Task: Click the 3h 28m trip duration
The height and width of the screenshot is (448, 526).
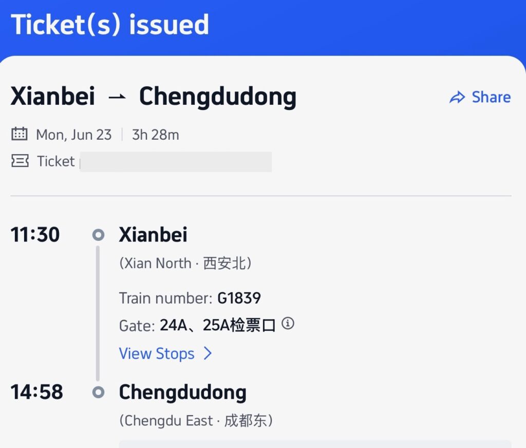Action: 156,135
